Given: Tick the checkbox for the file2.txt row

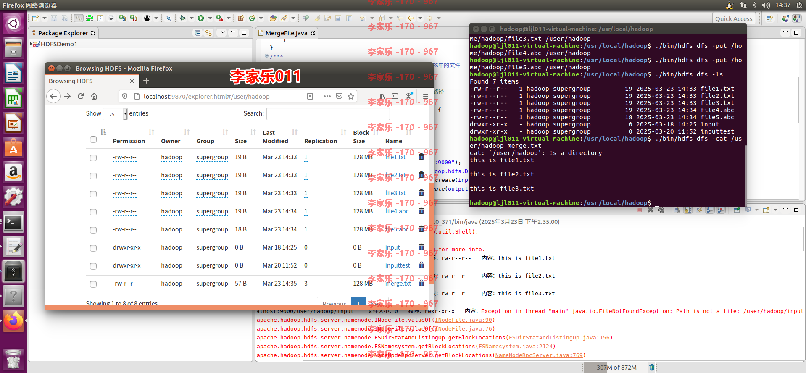Looking at the screenshot, I should click(x=93, y=176).
